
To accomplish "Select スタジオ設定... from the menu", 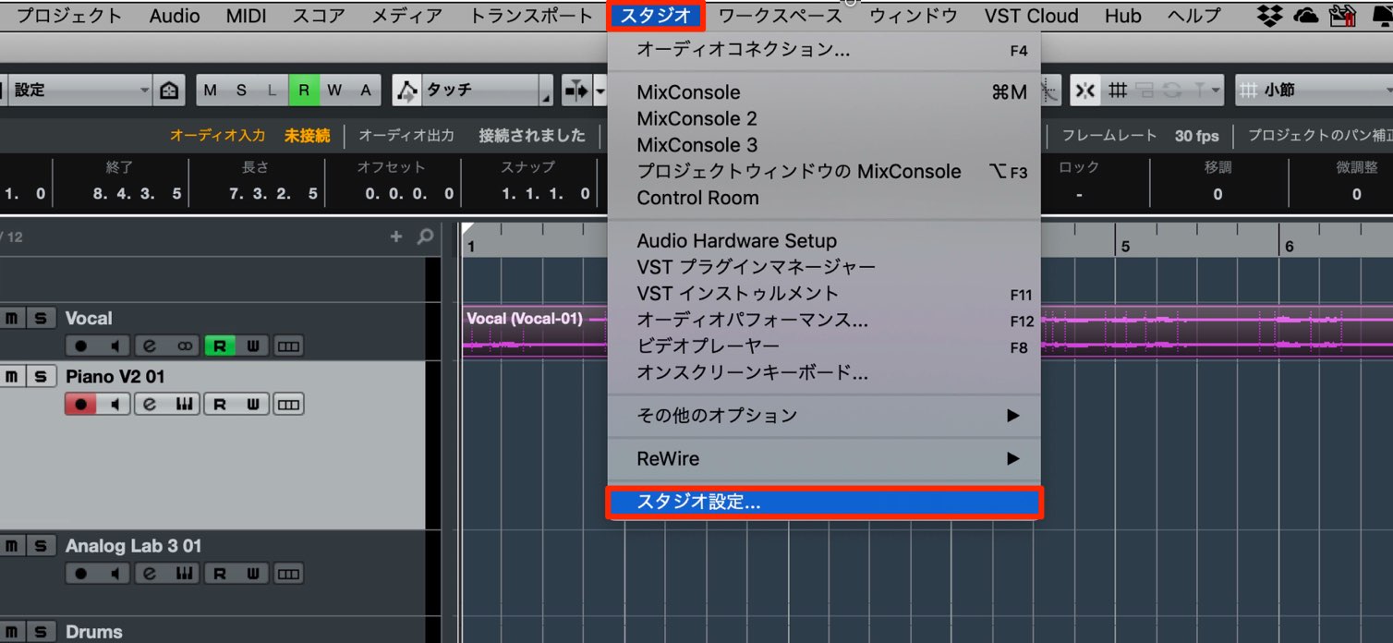I will pos(824,503).
